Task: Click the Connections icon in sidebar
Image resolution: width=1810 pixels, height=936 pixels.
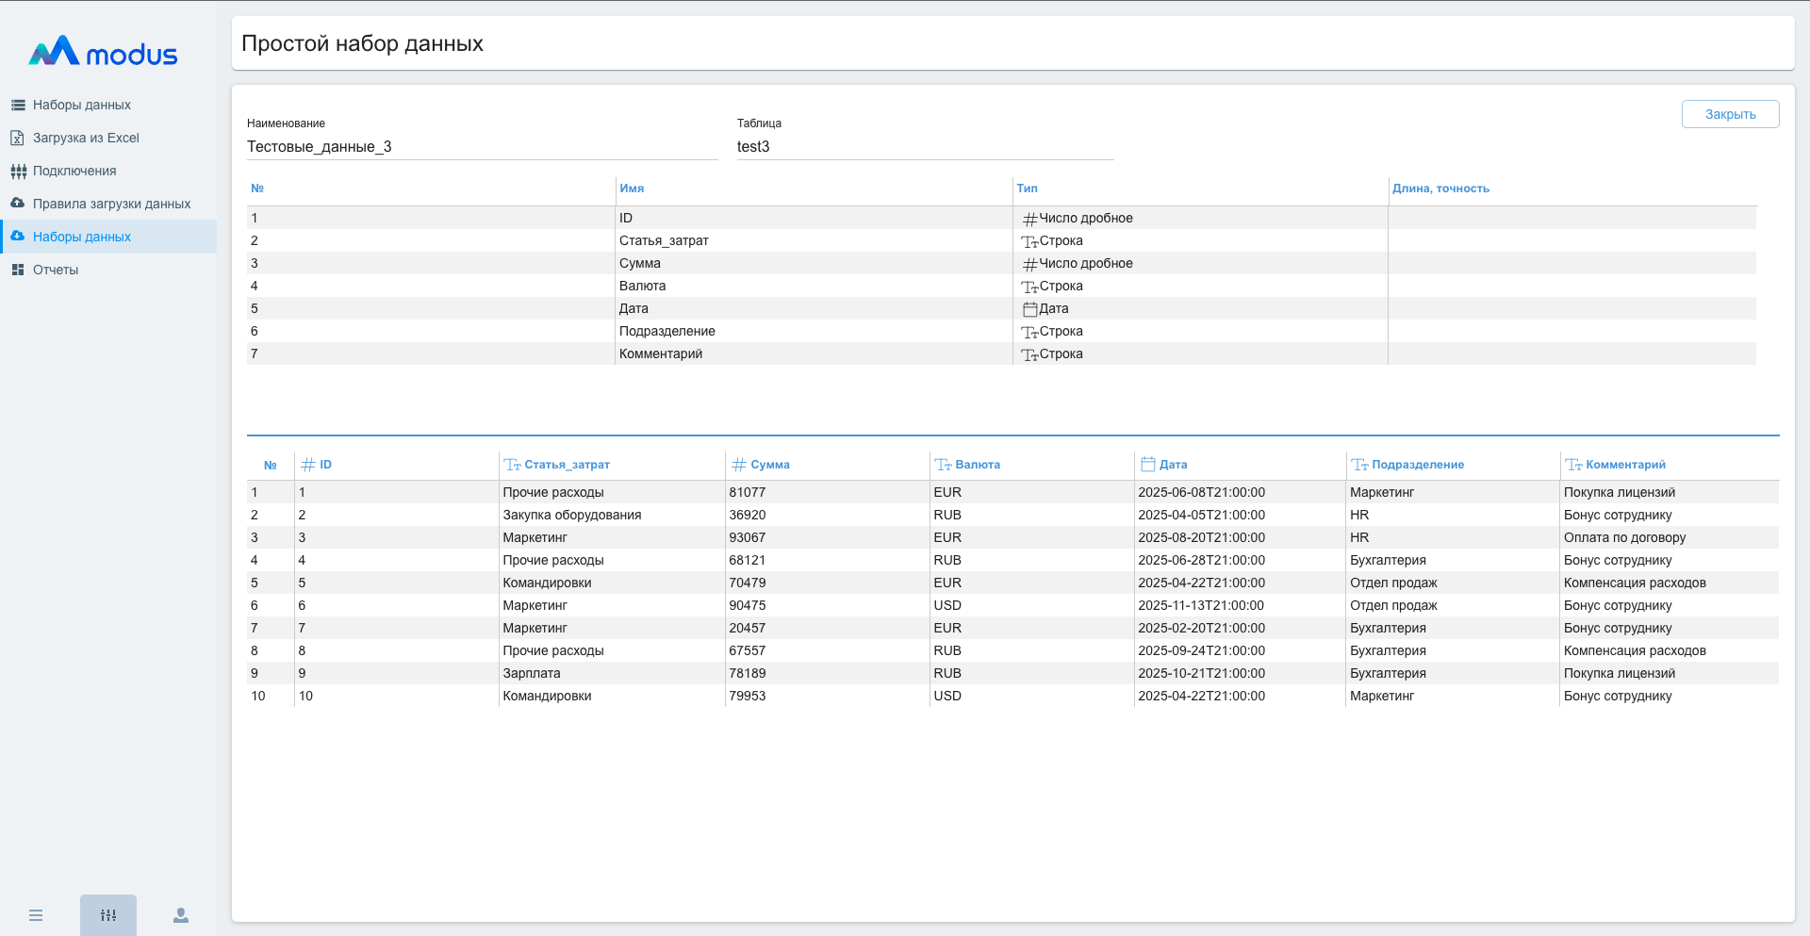Action: pos(18,171)
